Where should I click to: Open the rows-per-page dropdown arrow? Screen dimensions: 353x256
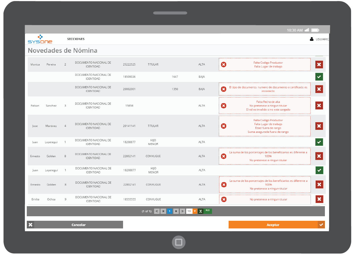pyautogui.click(x=195, y=211)
